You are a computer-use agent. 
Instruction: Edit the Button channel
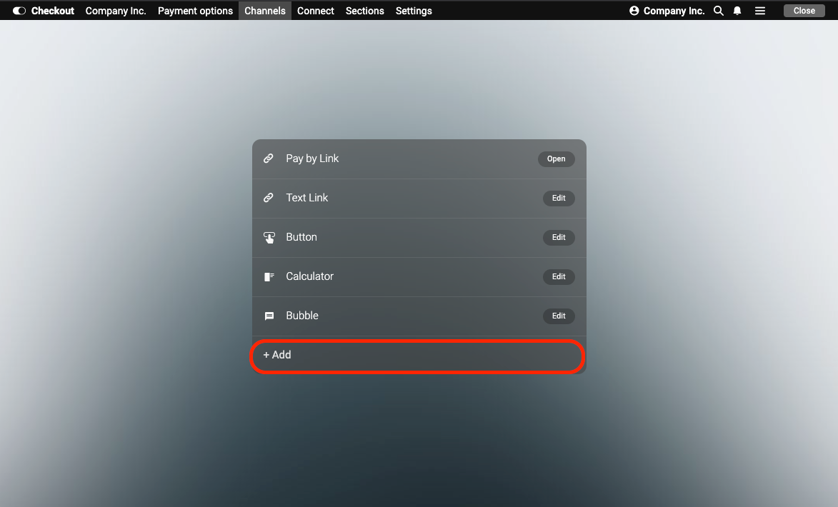point(559,237)
